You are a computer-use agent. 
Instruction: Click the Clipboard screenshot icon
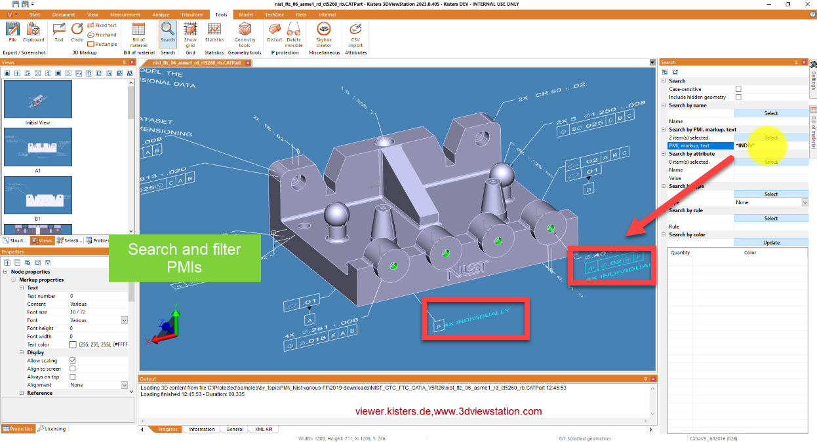pyautogui.click(x=33, y=31)
